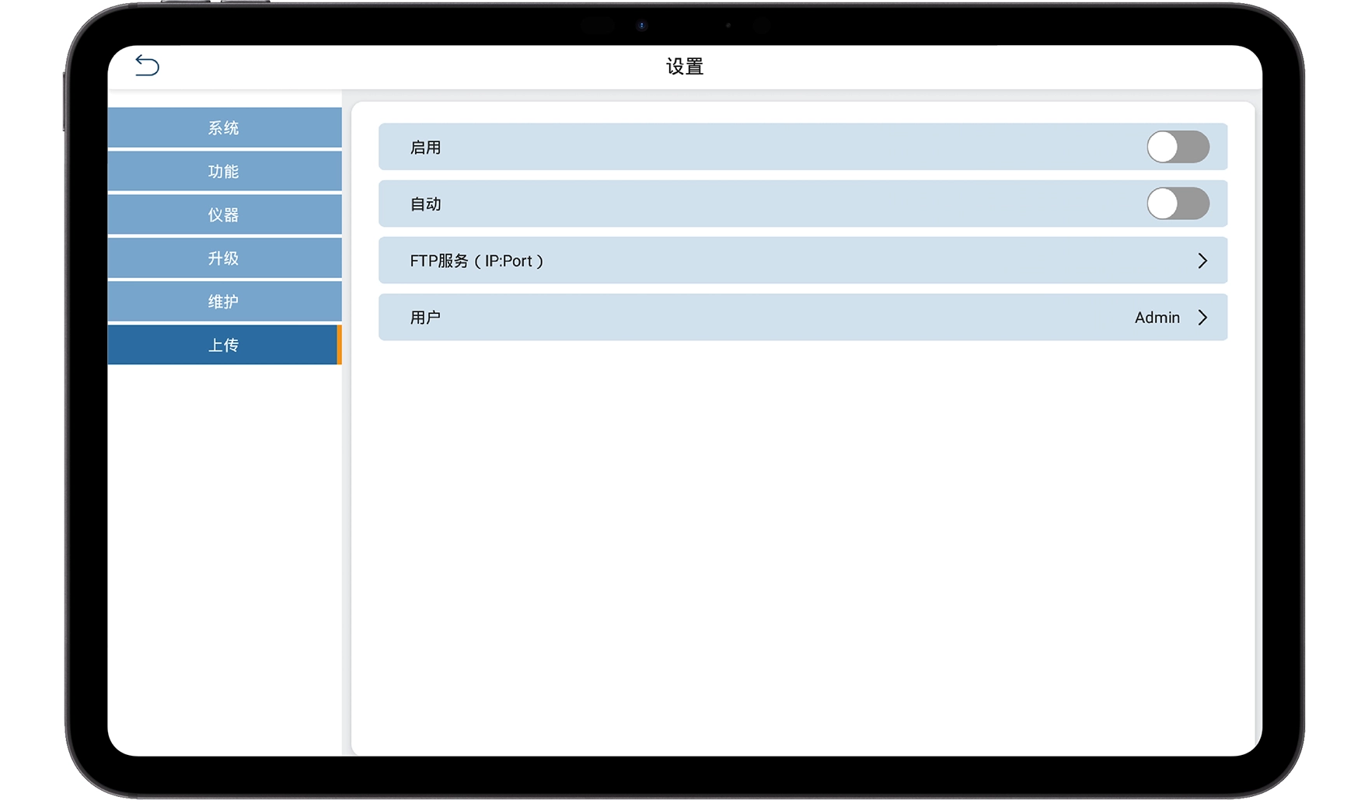The image size is (1368, 800).
Task: Click the 自动 label text
Action: point(425,204)
